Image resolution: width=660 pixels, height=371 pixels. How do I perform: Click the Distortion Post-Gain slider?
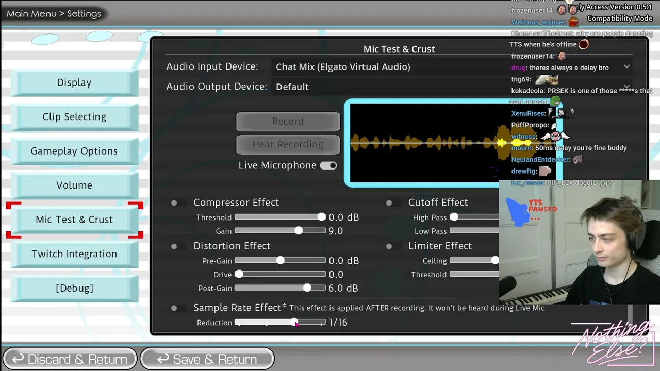[280, 288]
